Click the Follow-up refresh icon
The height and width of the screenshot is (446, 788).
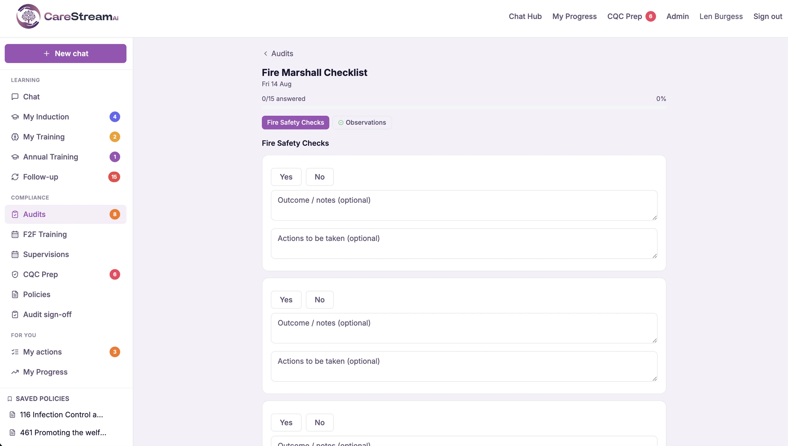15,177
